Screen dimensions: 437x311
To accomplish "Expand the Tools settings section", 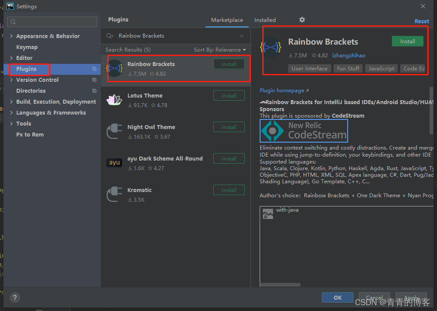I will pyautogui.click(x=11, y=123).
